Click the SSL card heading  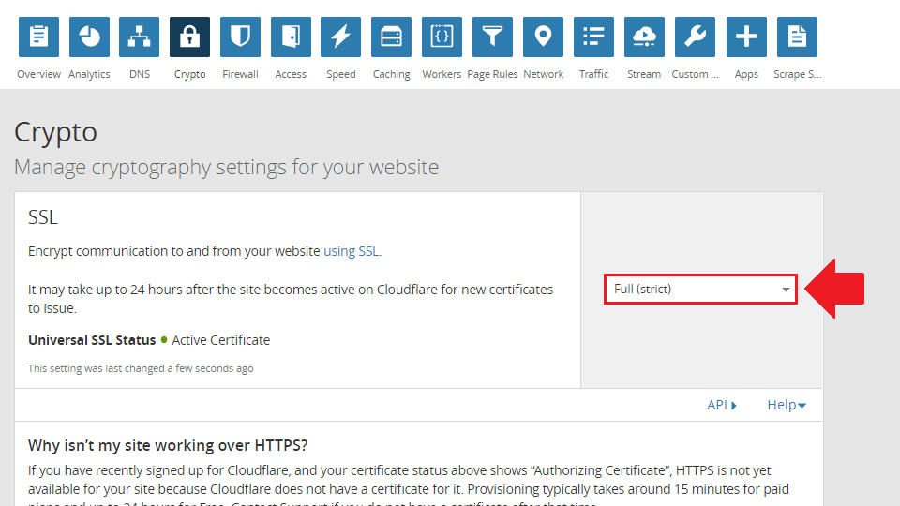click(43, 217)
